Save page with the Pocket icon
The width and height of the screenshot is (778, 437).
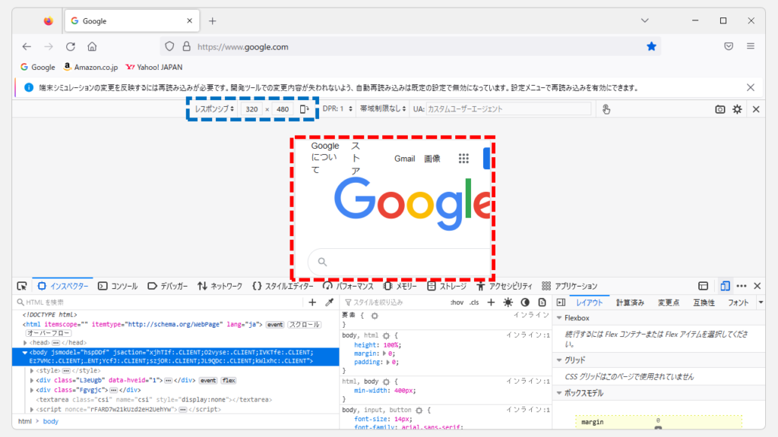click(729, 46)
